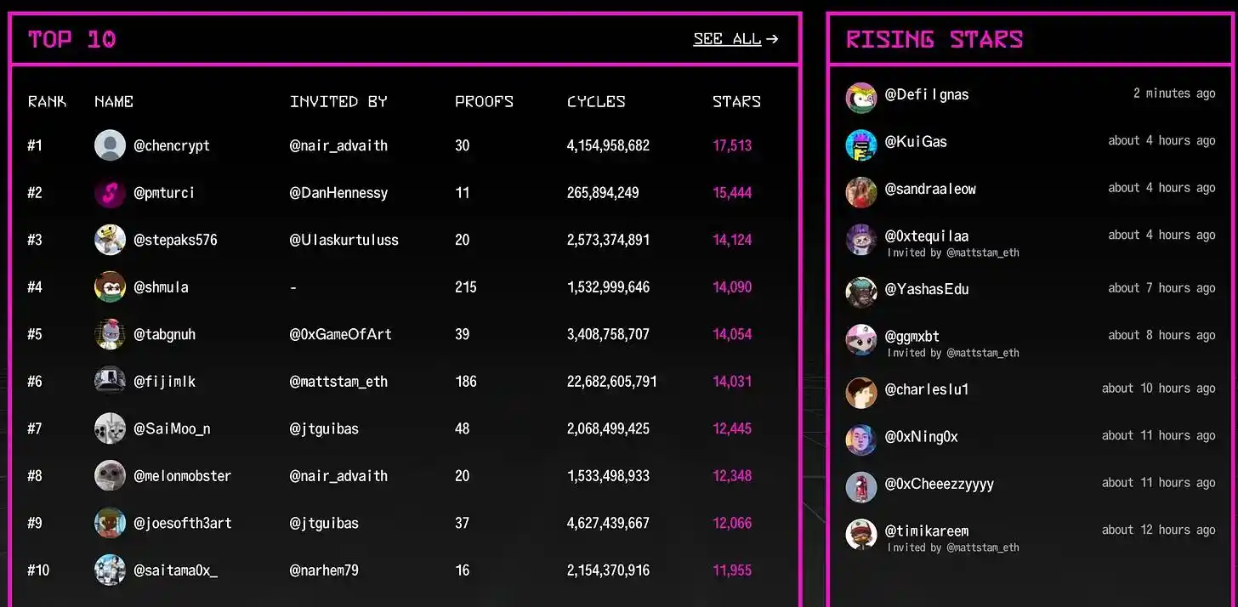Click @charleslu1's avatar thumbnail
1238x607 pixels.
[x=860, y=393]
